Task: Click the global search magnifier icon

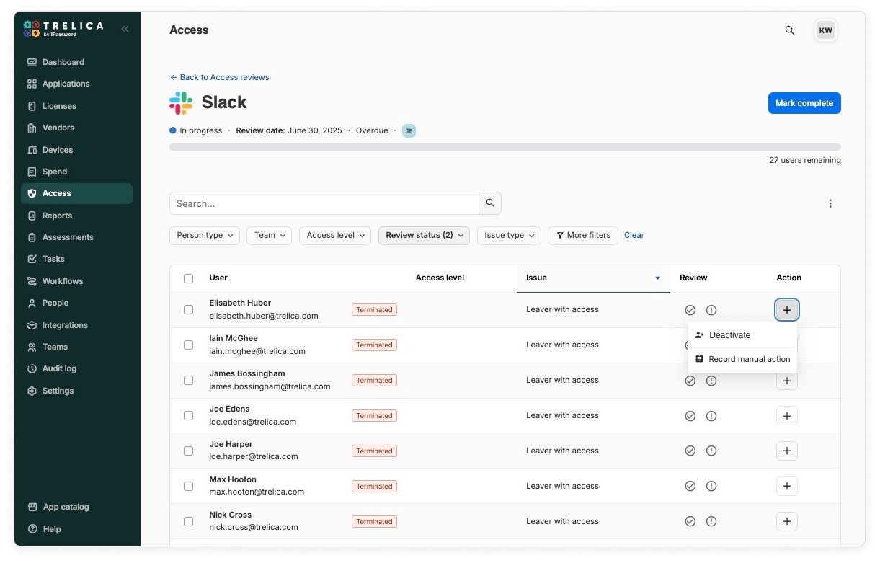Action: coord(789,31)
